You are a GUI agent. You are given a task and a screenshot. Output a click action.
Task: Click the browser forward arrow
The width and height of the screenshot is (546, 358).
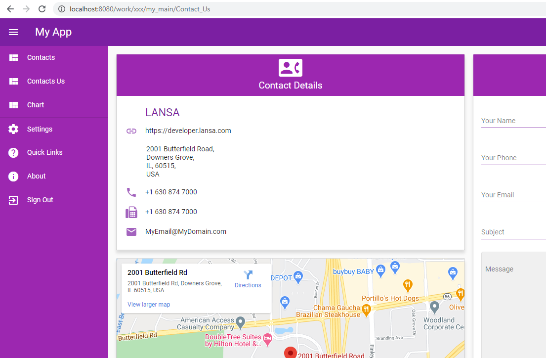(26, 9)
